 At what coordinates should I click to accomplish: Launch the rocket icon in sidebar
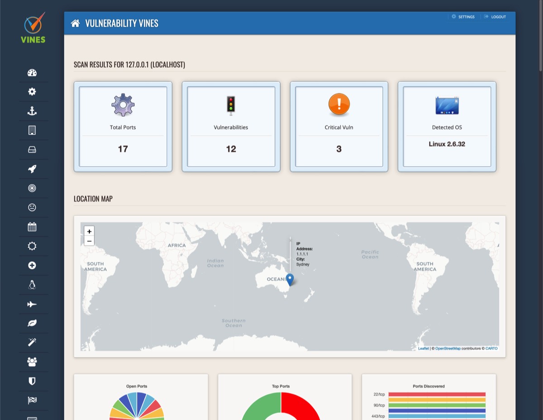click(x=32, y=169)
